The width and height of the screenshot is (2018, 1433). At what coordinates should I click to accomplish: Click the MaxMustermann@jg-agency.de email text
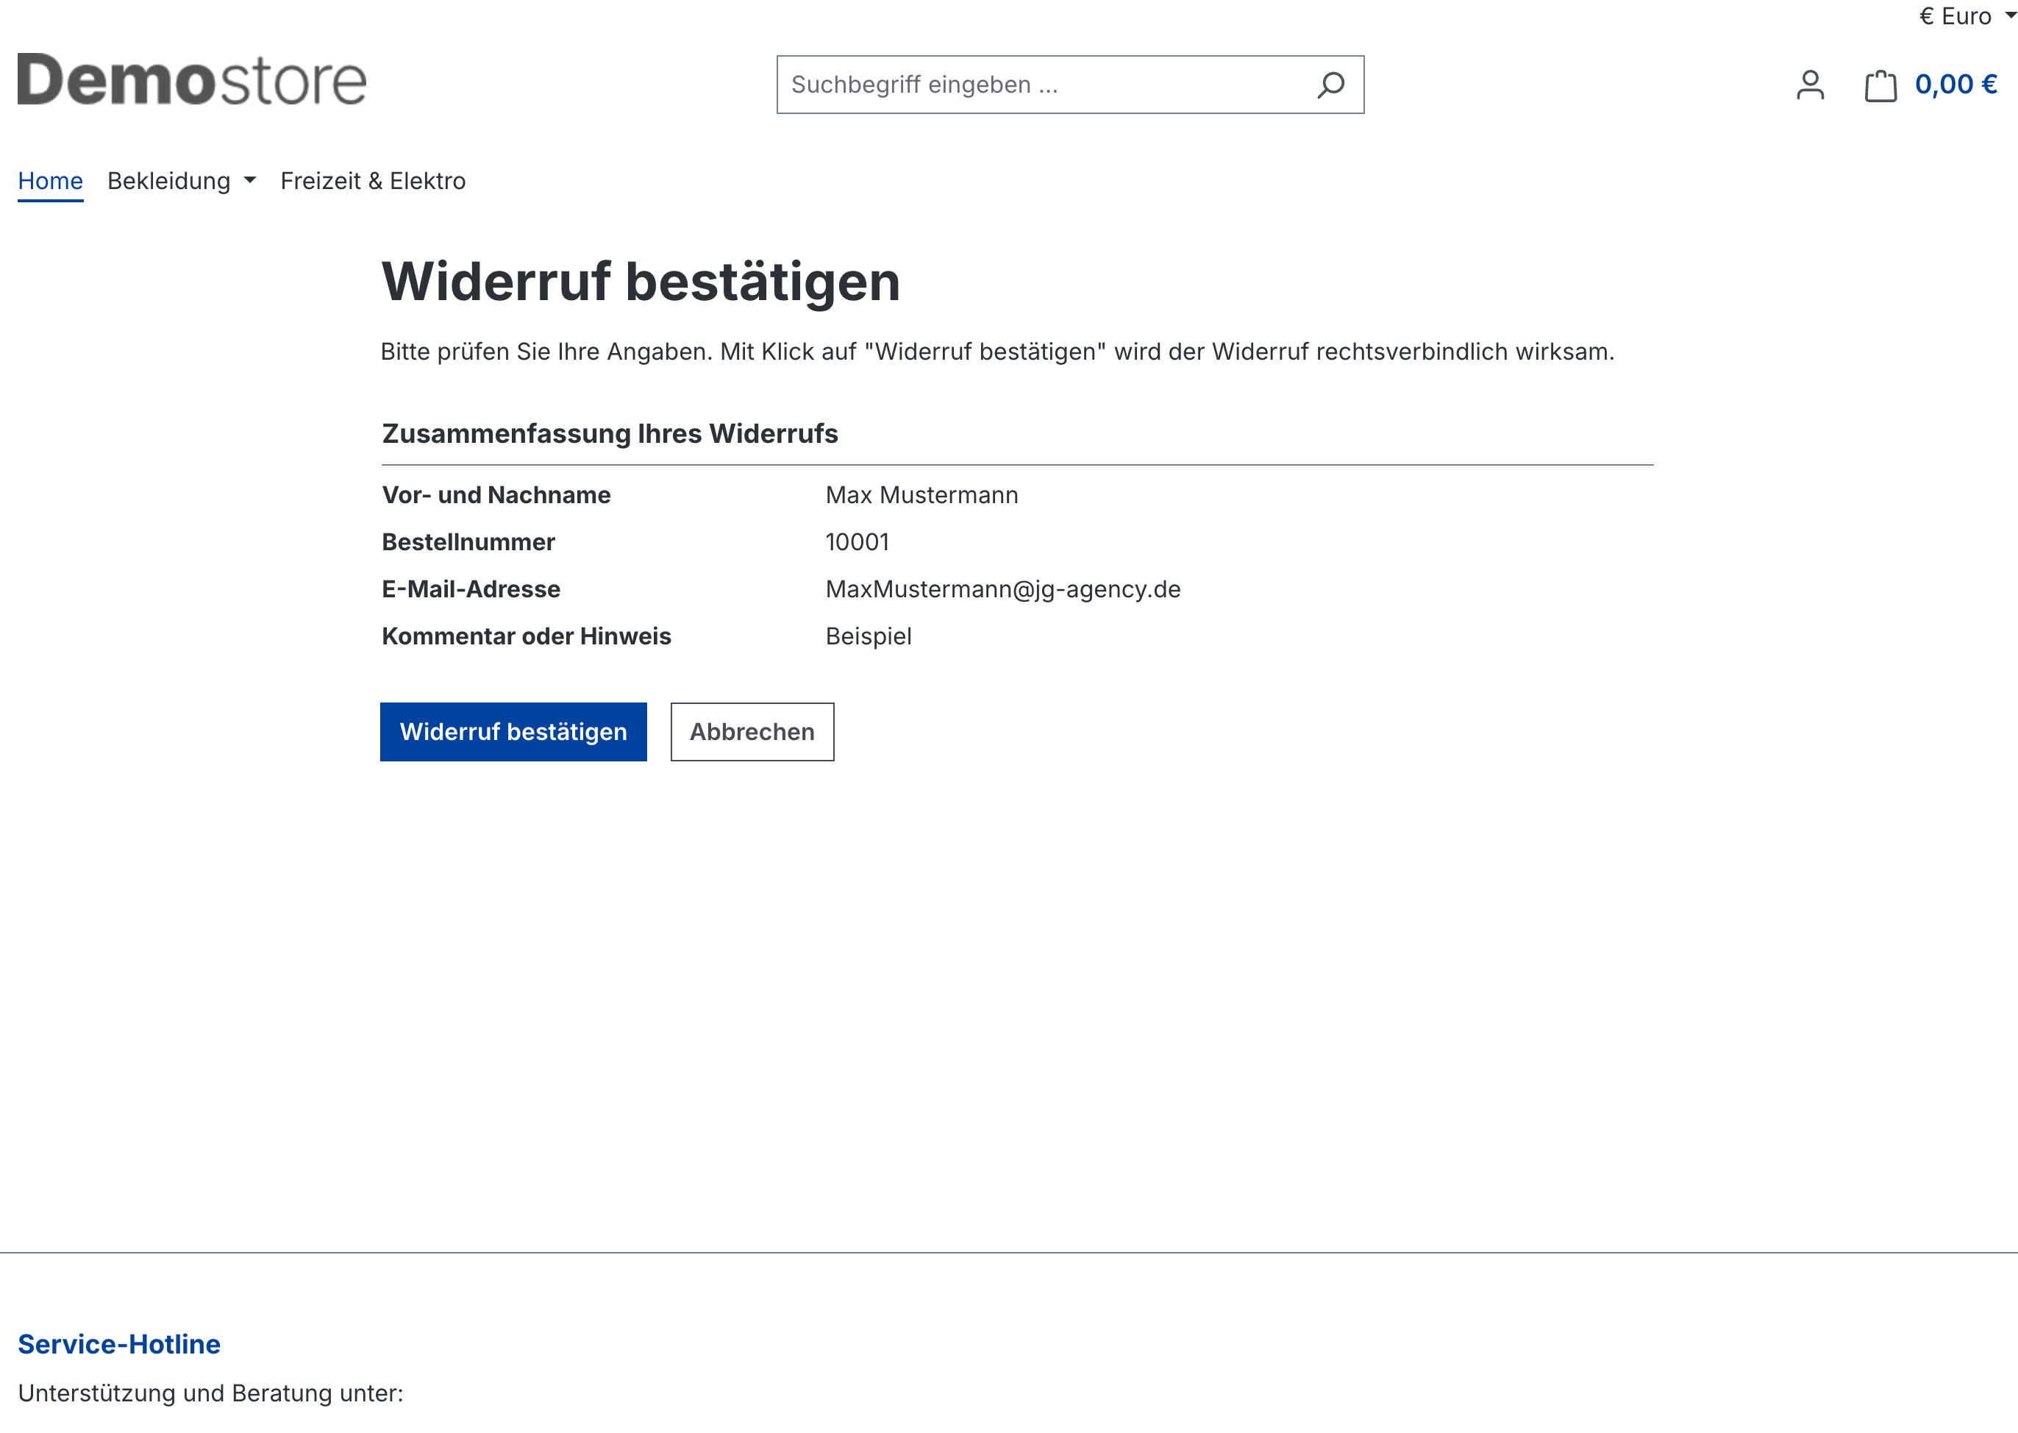[1003, 589]
